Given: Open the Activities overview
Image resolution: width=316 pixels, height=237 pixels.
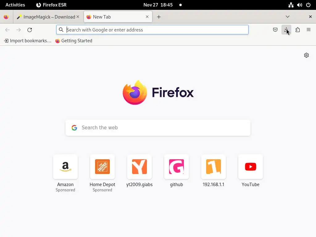Looking at the screenshot, I should coord(15,5).
